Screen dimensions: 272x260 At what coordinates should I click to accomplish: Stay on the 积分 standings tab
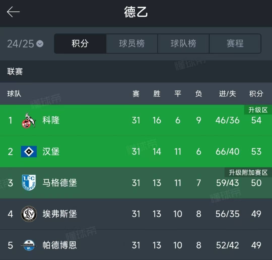pos(81,43)
